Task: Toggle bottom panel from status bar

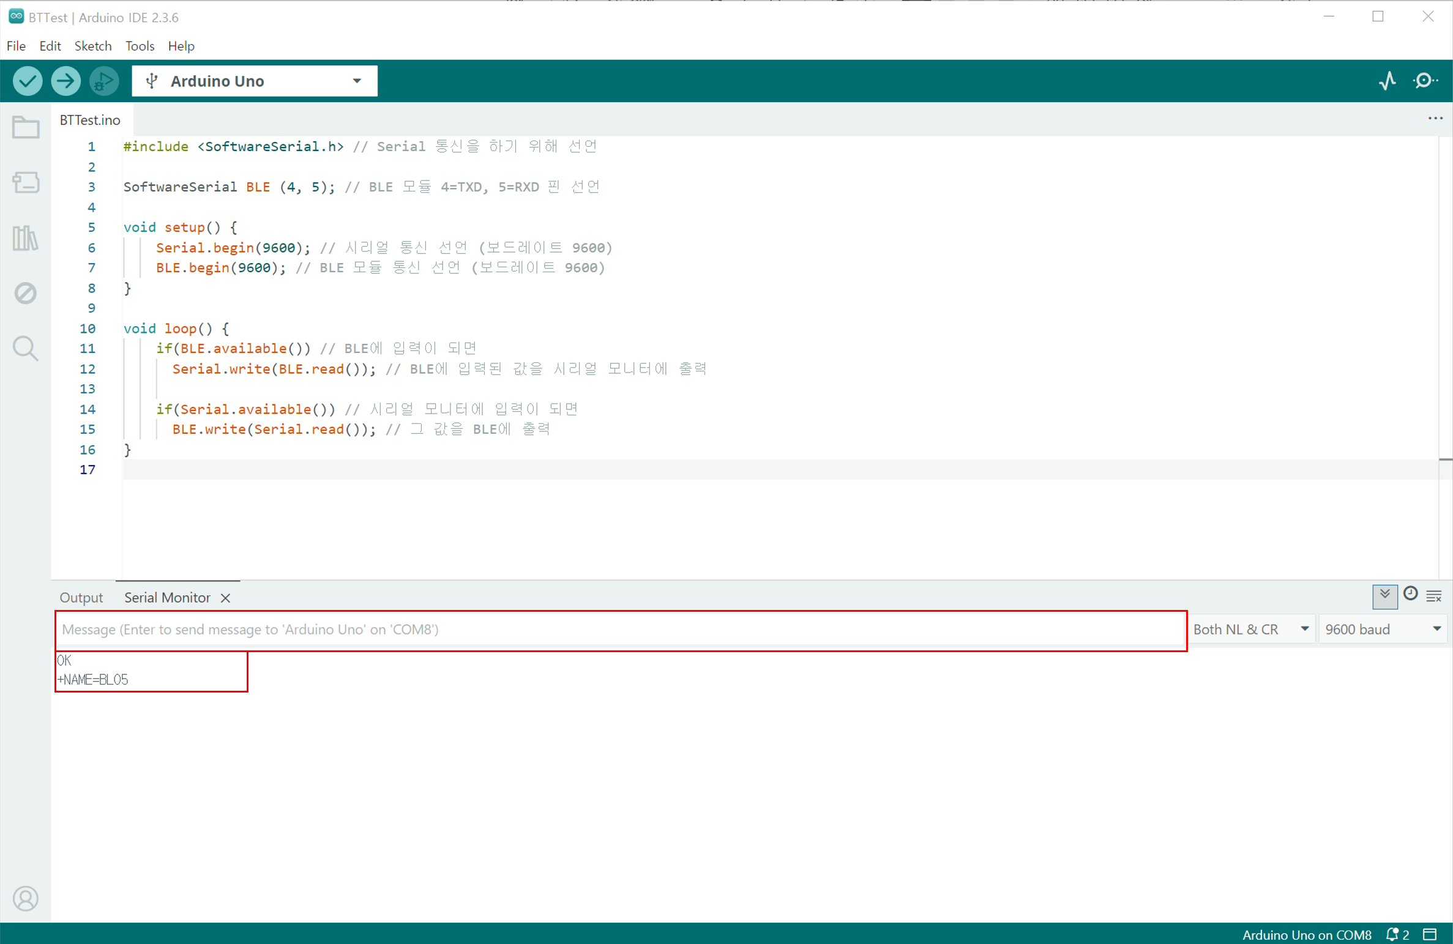Action: [1430, 934]
